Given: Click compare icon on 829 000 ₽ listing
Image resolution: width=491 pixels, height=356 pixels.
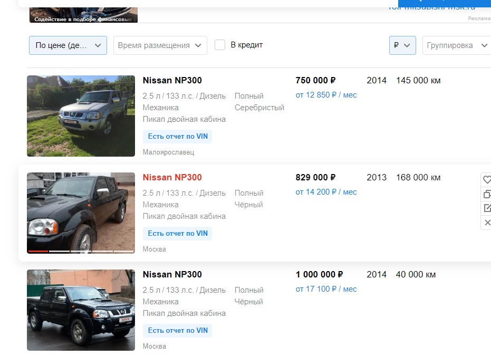Looking at the screenshot, I should pyautogui.click(x=487, y=194).
